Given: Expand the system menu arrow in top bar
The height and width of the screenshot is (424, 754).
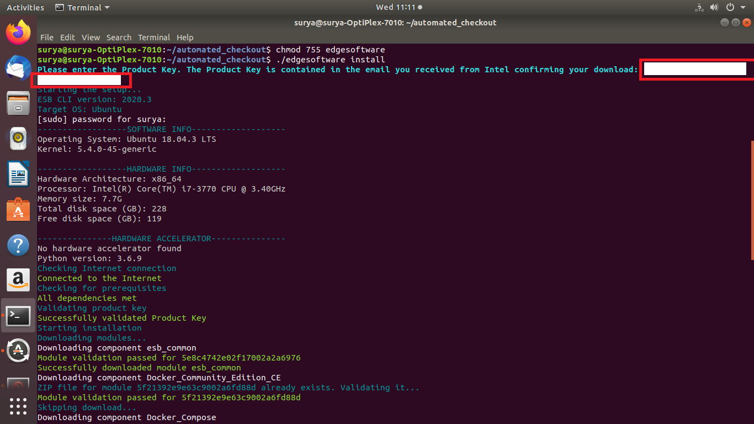Looking at the screenshot, I should 743,8.
